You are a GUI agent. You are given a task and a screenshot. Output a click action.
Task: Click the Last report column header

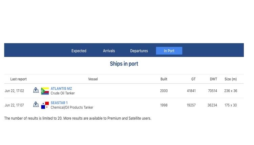coord(18,79)
